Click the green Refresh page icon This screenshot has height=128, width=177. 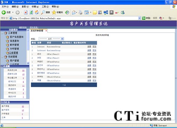pyautogui.click(x=31, y=12)
